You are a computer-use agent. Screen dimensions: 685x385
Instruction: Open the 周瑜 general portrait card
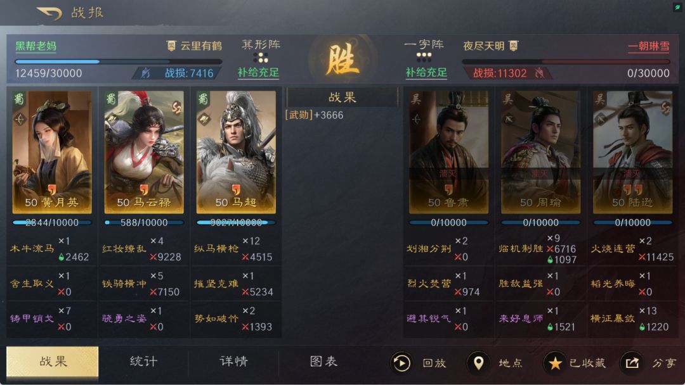click(540, 152)
